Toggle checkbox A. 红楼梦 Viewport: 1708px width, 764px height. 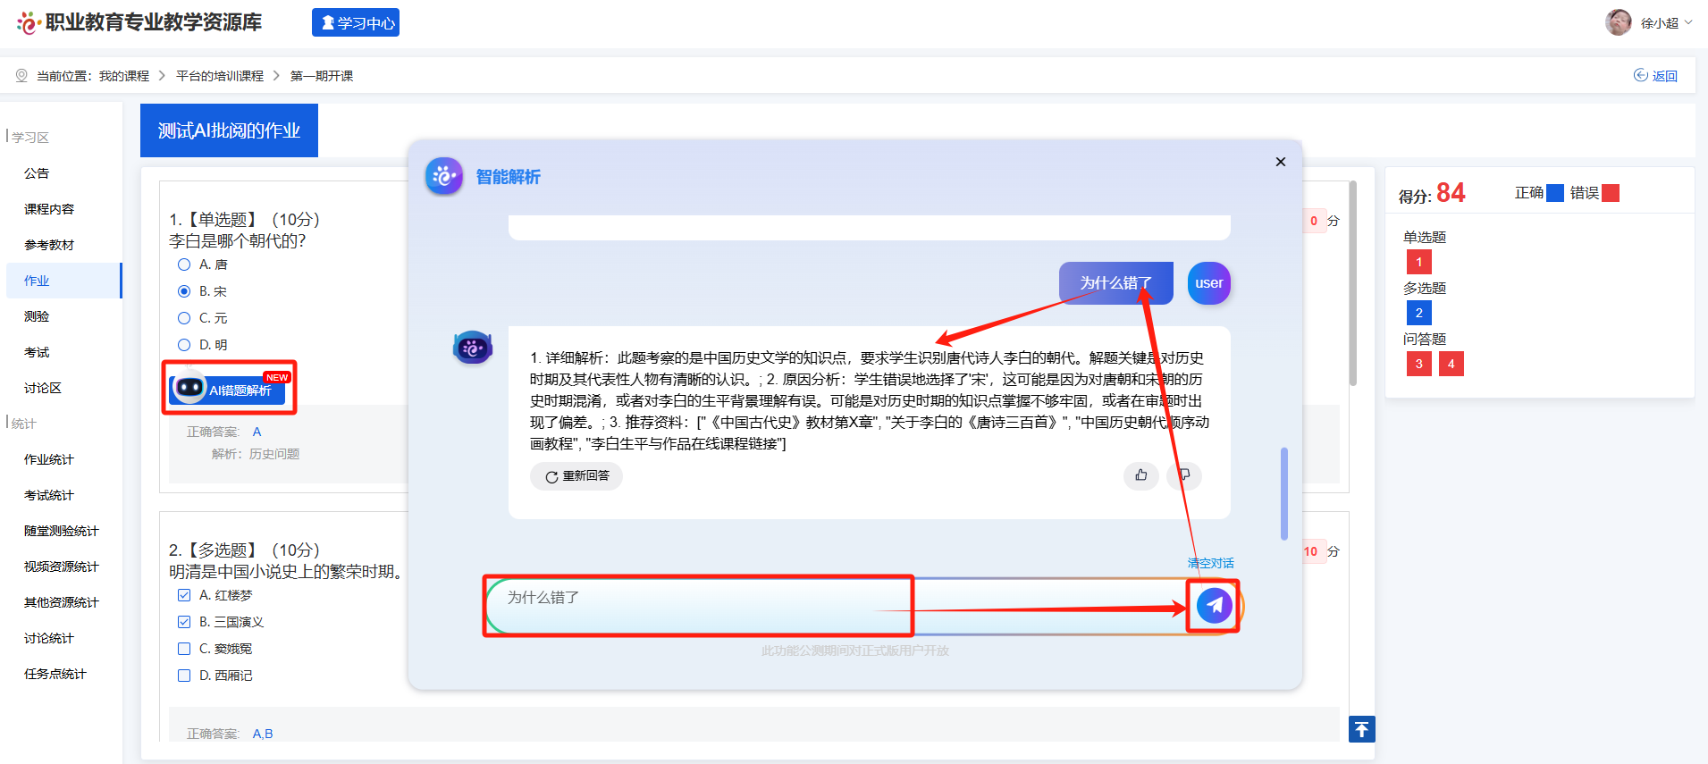184,595
